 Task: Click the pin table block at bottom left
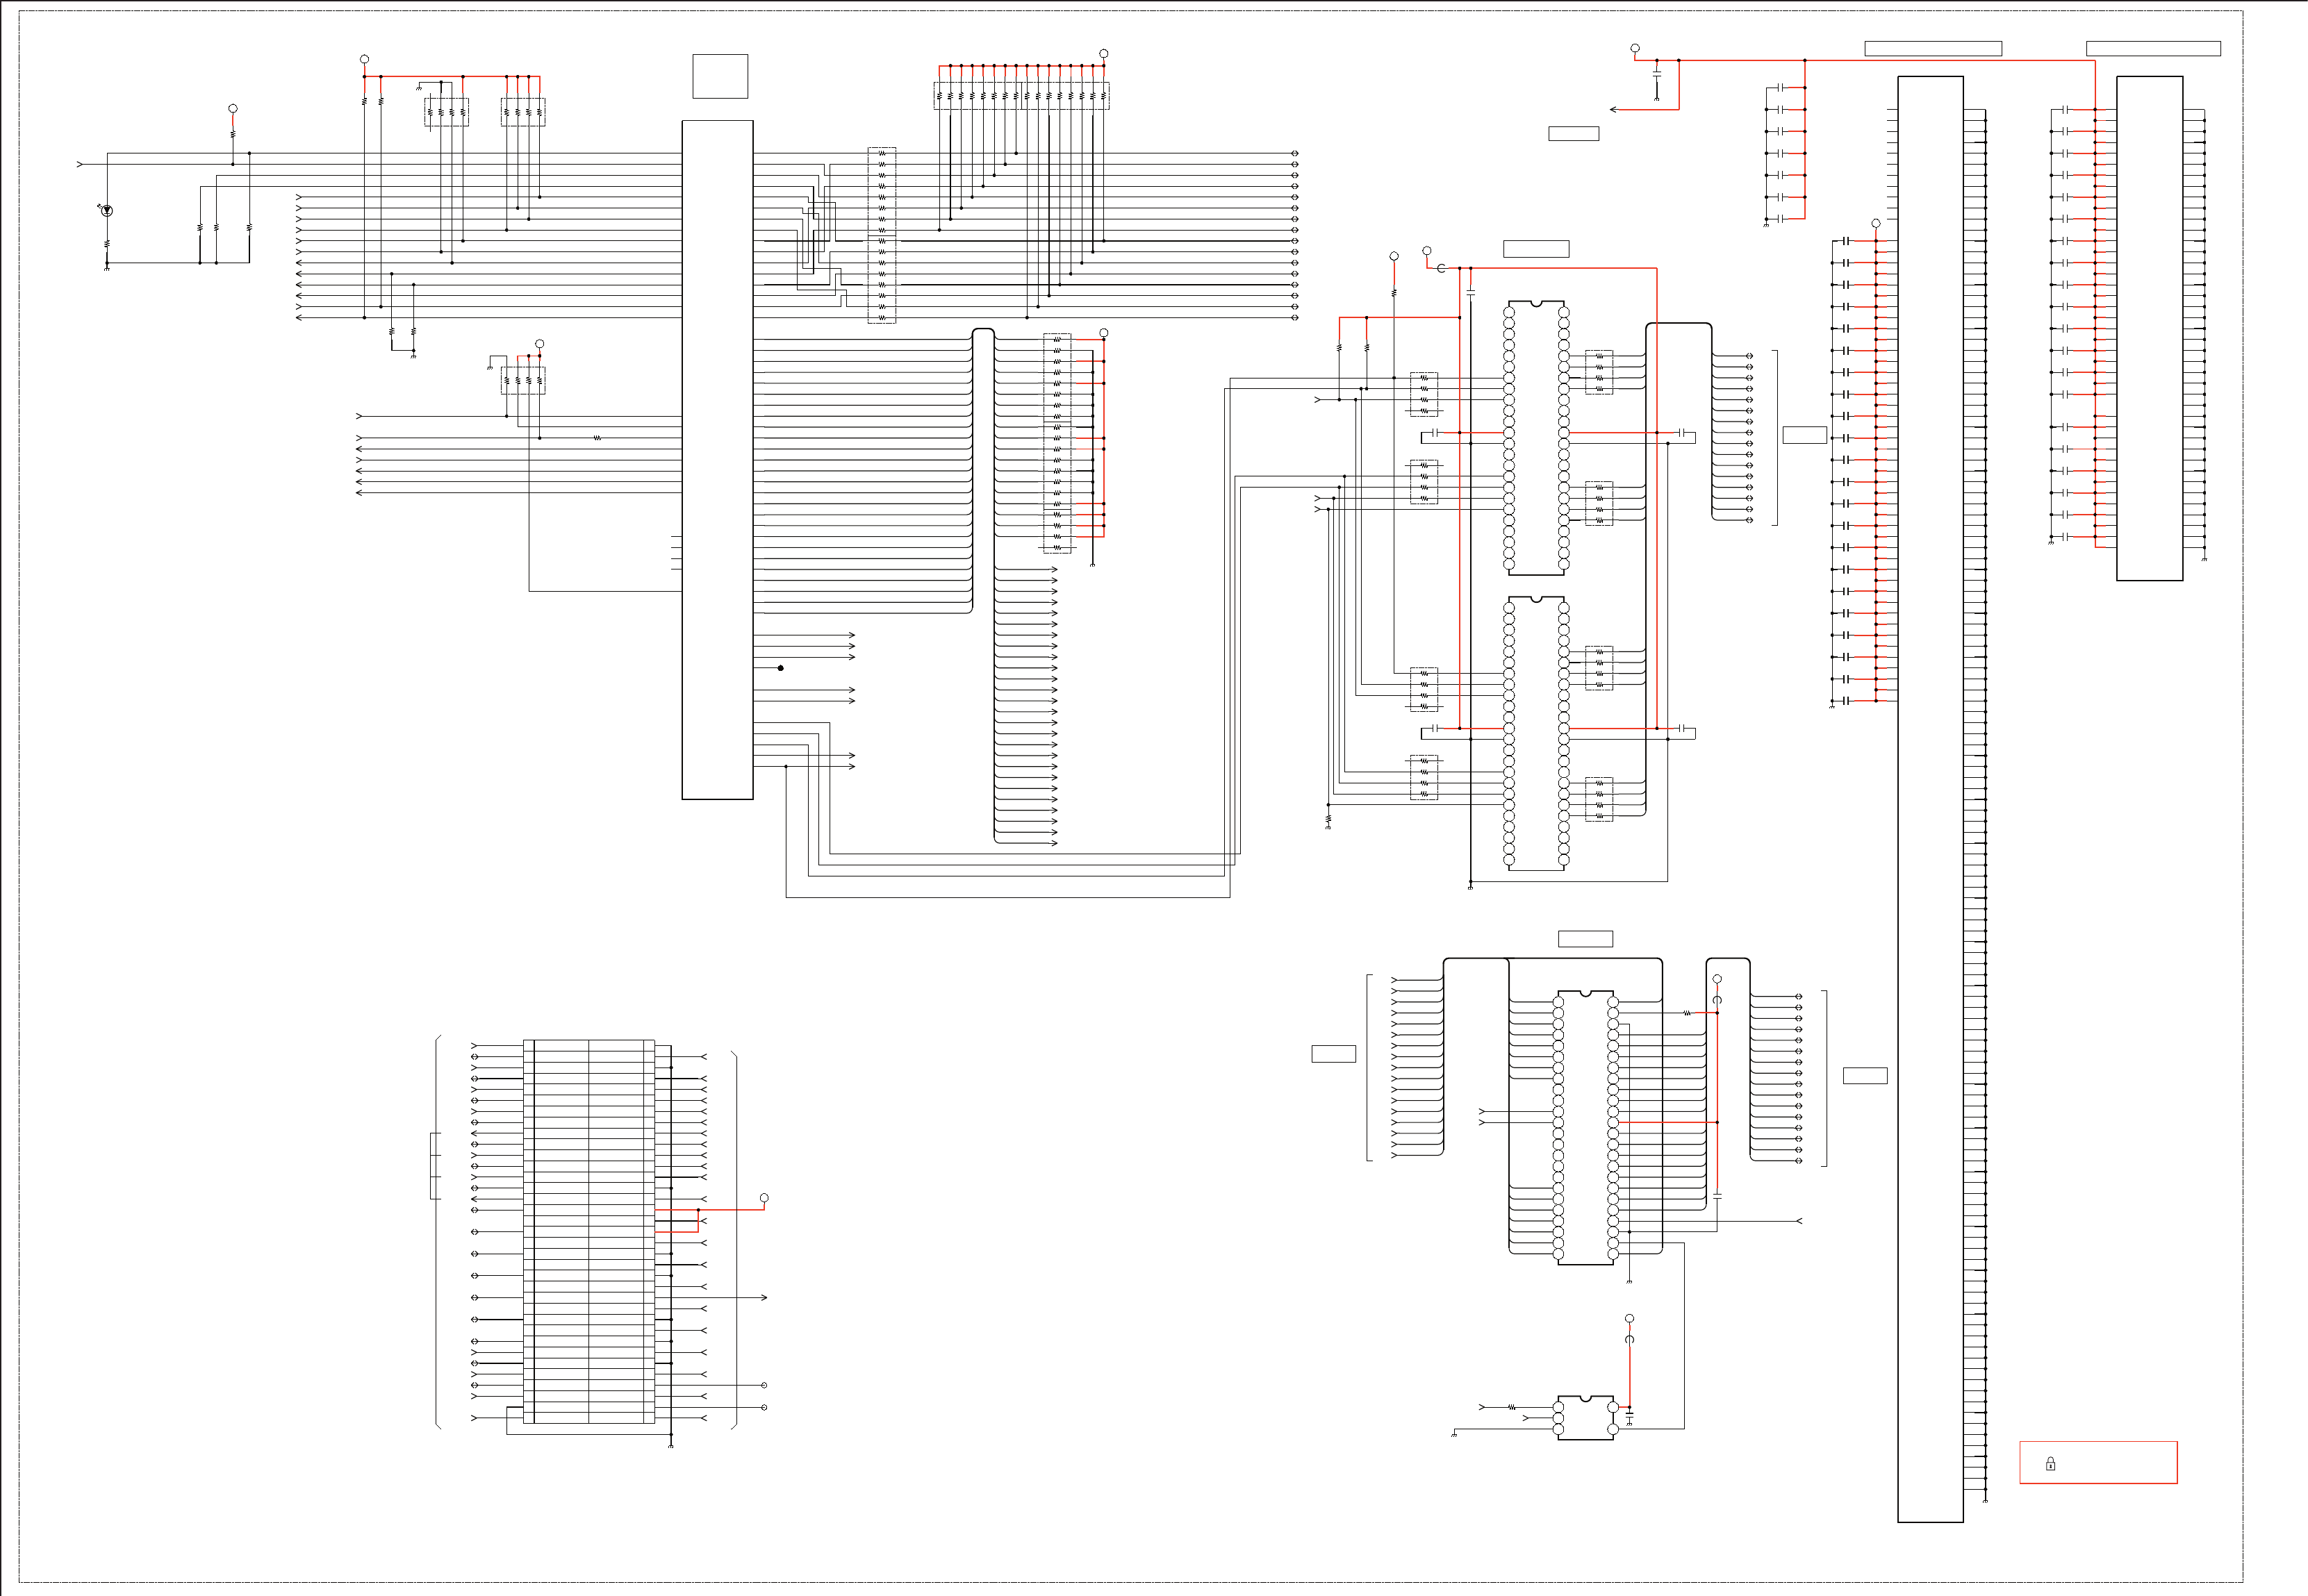(588, 1231)
